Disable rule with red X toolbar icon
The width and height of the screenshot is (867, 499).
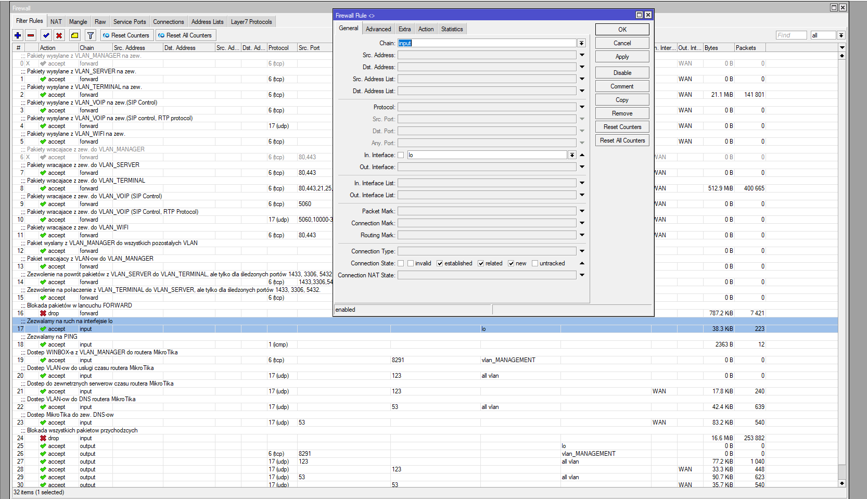59,35
